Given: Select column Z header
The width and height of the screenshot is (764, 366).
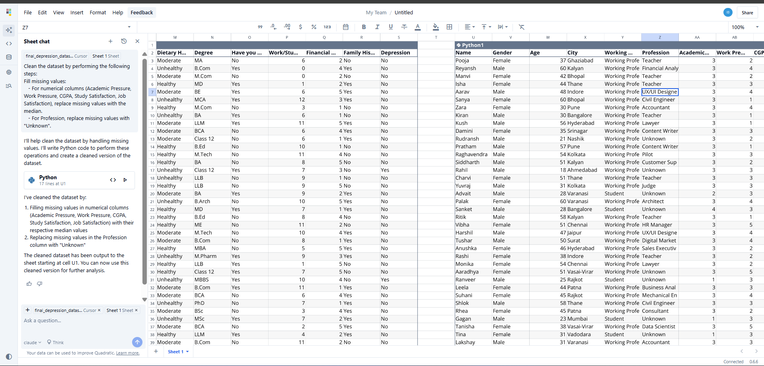Looking at the screenshot, I should 660,37.
